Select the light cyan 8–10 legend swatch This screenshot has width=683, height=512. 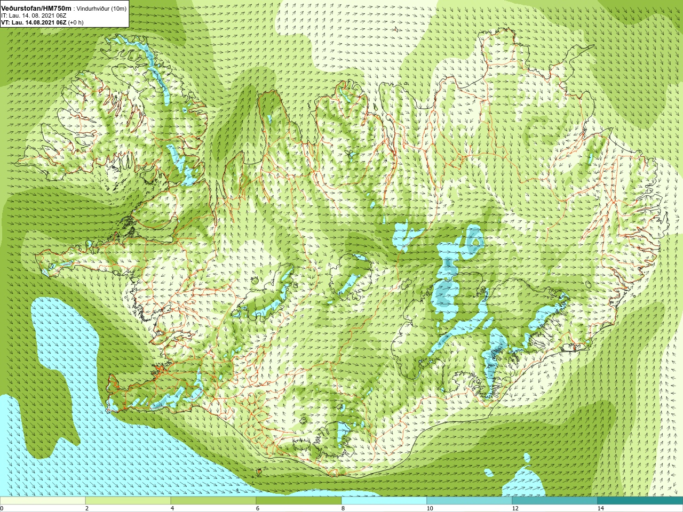pos(384,501)
